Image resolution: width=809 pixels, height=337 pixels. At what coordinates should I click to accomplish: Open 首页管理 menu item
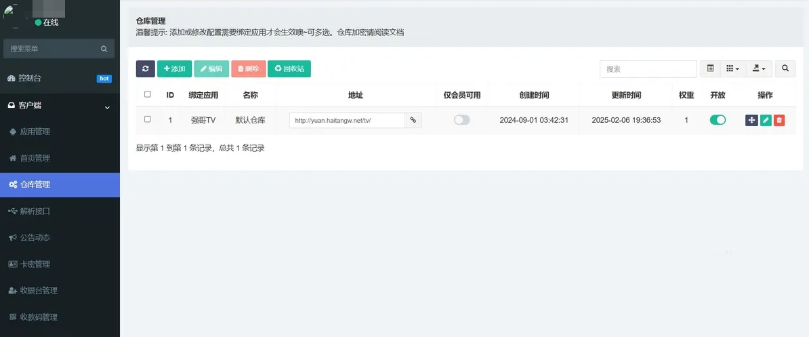point(60,158)
